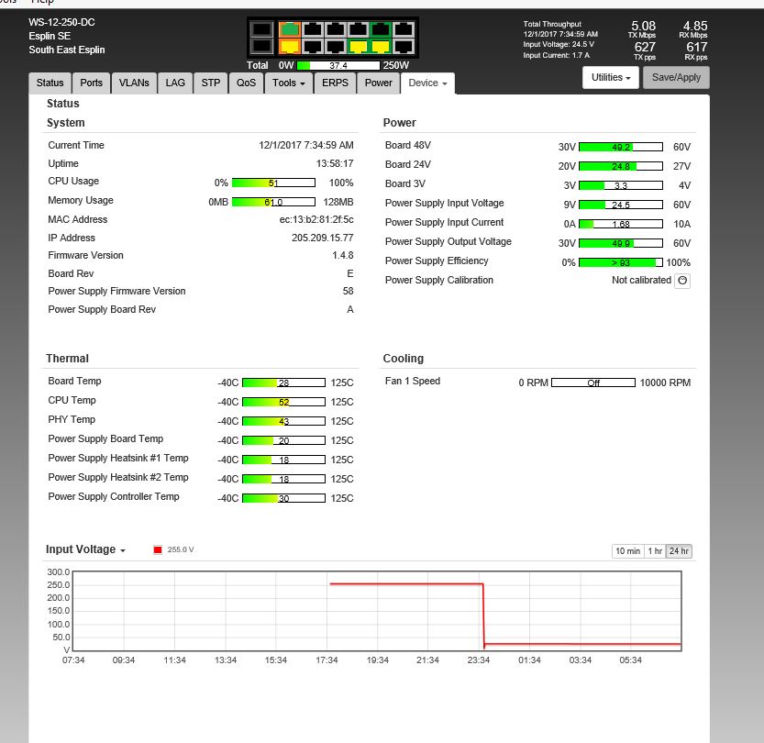
Task: Select the 24 hr graph range
Action: [x=679, y=551]
